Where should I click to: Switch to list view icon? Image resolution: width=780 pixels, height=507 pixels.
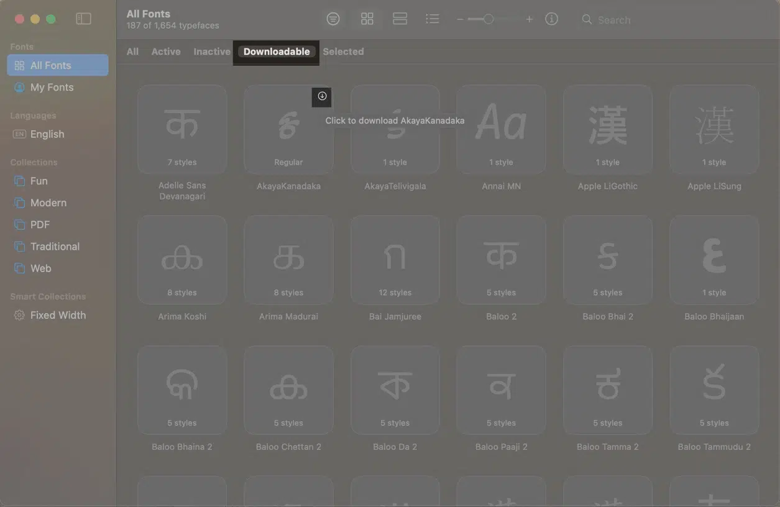[x=433, y=19]
